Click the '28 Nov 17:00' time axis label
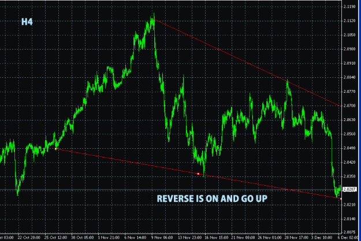This screenshot has height=241, width=361. coord(296,238)
